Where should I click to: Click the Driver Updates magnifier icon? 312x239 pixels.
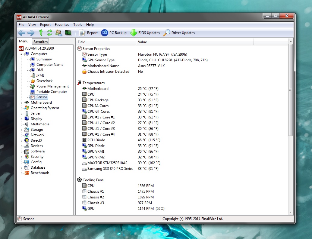click(x=167, y=33)
